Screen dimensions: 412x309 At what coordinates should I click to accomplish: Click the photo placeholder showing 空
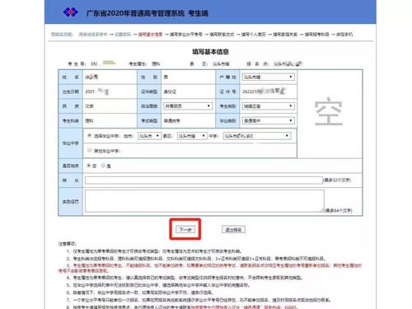coord(329,111)
